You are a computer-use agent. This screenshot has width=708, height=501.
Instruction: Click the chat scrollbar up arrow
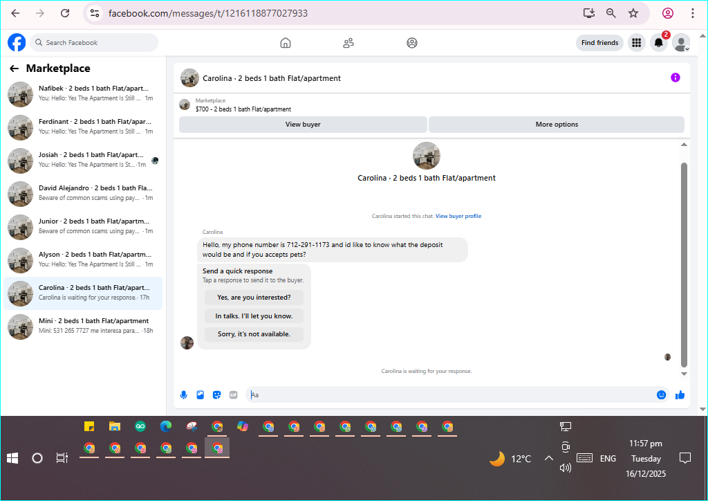coord(684,145)
